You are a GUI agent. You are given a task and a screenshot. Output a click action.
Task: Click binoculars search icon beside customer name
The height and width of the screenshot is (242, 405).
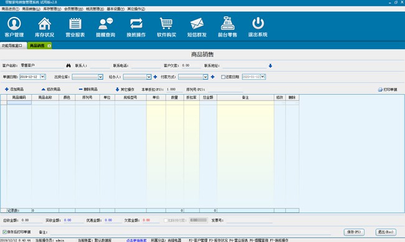coord(69,65)
